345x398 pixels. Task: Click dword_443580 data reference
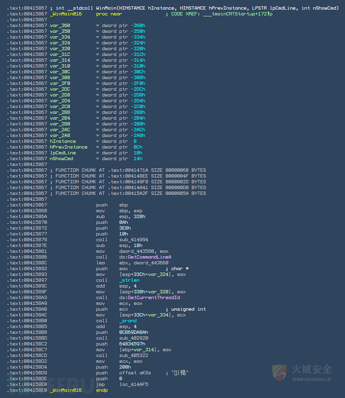(136, 251)
